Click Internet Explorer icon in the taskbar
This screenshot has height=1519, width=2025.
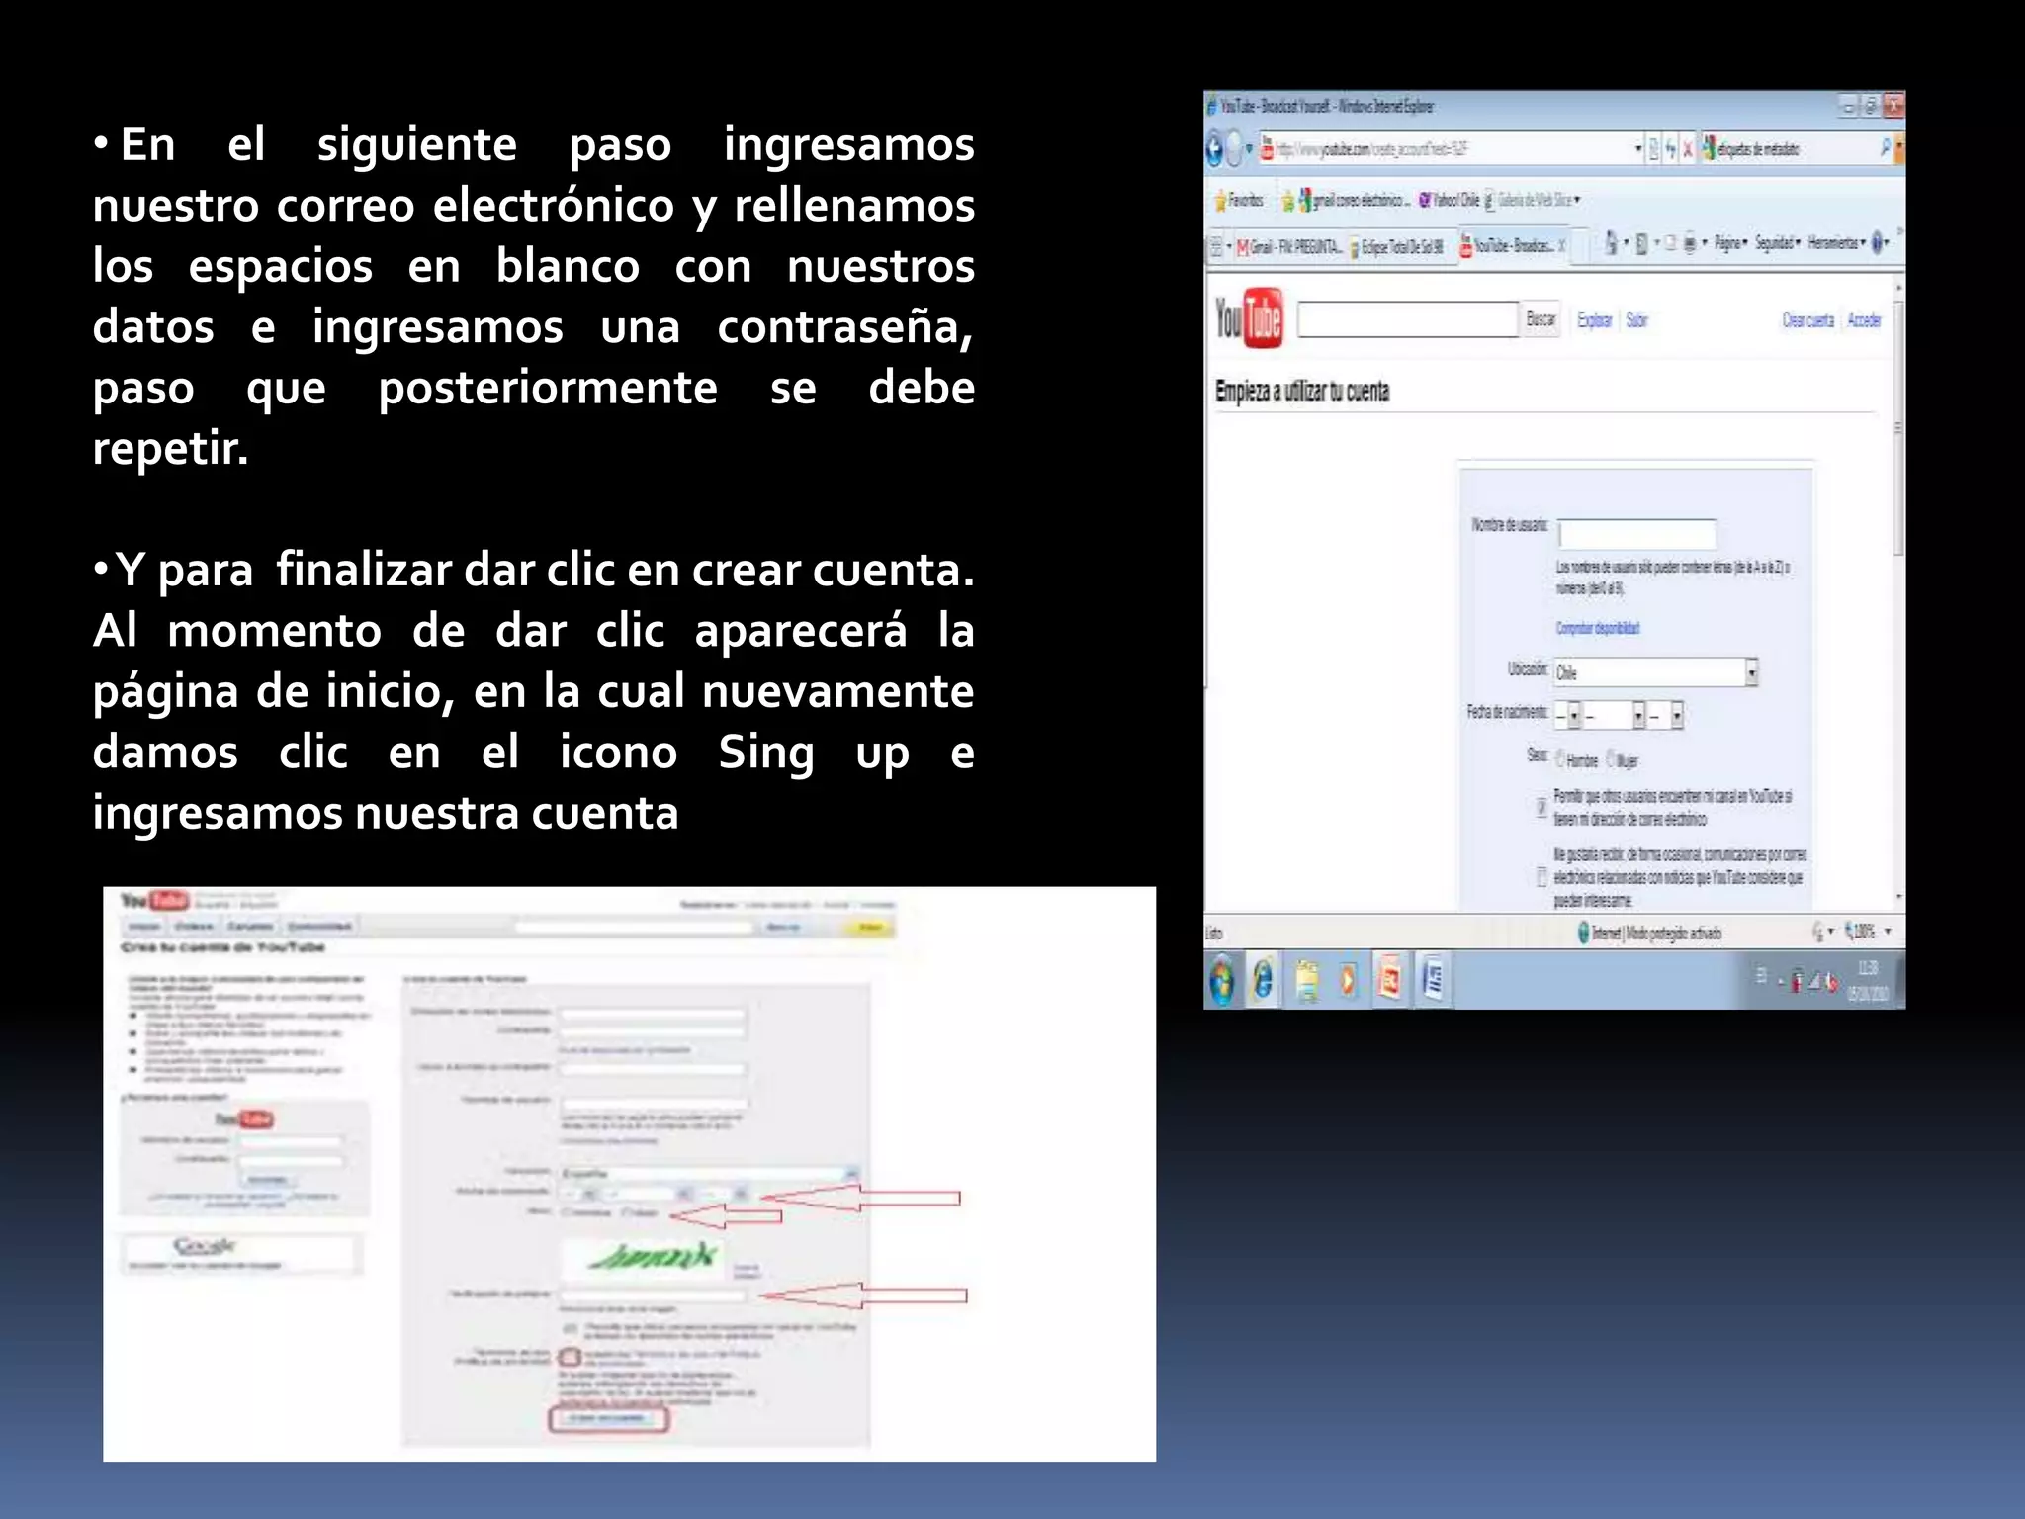(1263, 980)
